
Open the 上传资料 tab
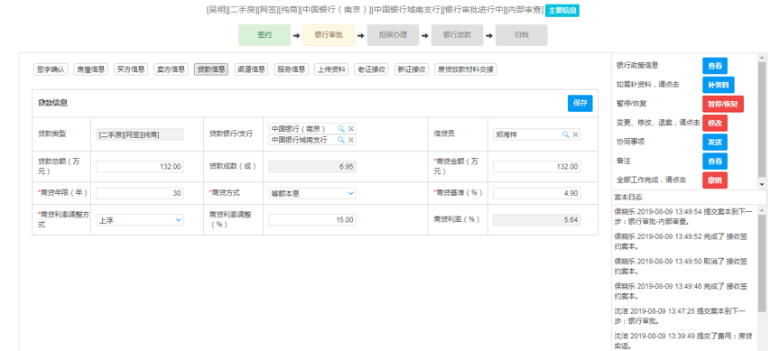tap(332, 69)
